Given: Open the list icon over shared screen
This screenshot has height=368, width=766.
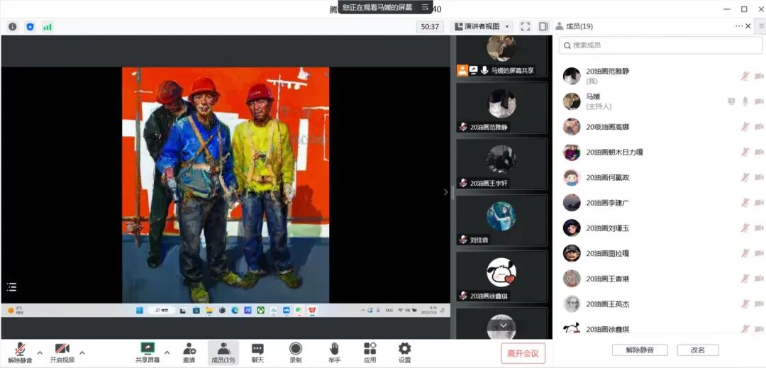Looking at the screenshot, I should [x=12, y=287].
